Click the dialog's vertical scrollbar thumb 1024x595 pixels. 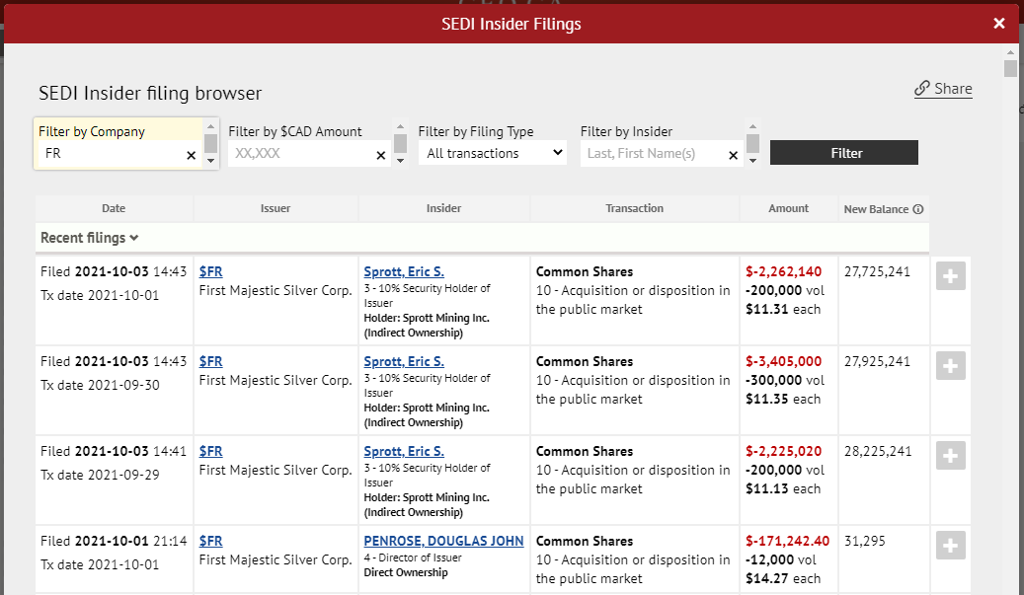point(1010,68)
